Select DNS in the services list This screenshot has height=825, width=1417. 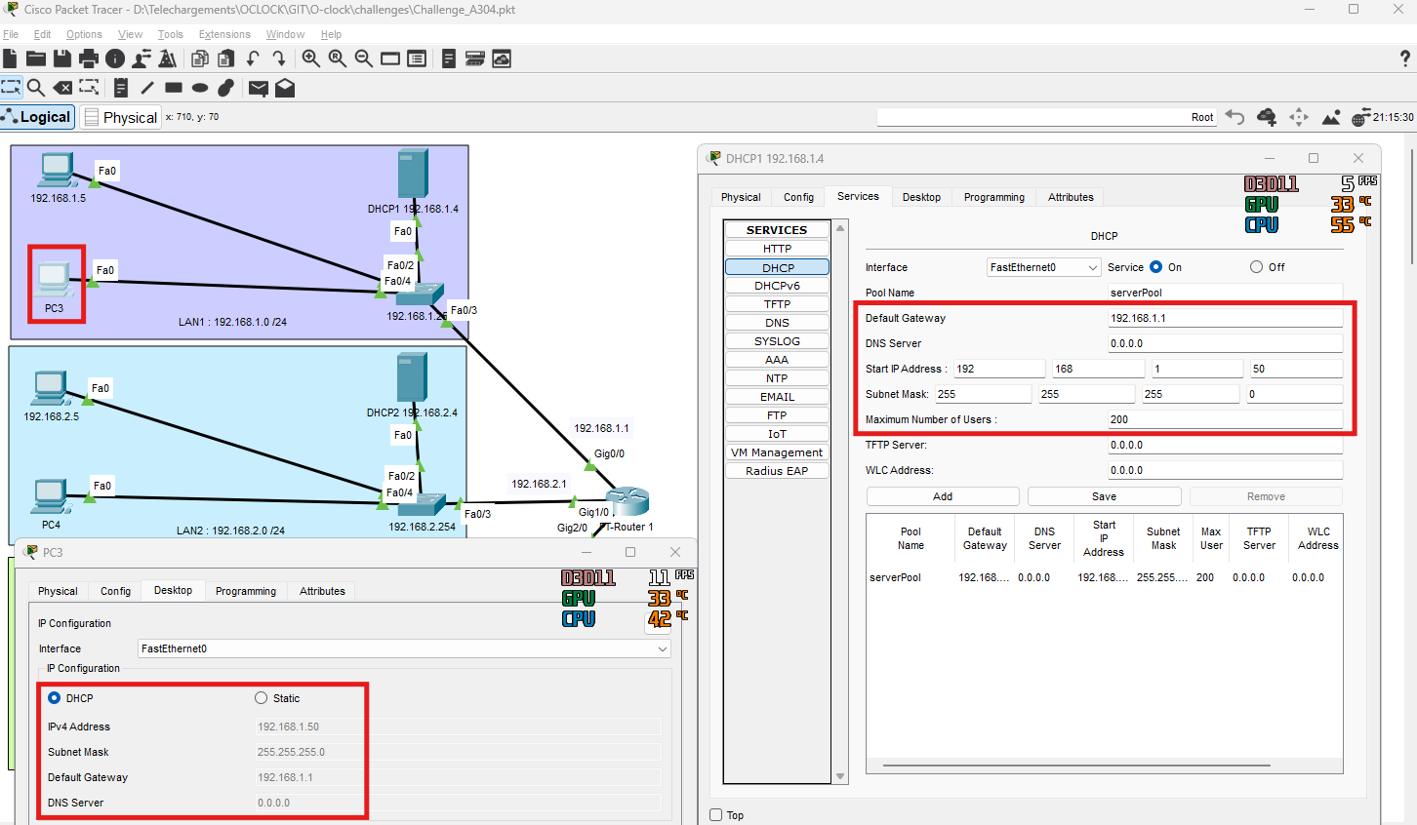pos(777,323)
